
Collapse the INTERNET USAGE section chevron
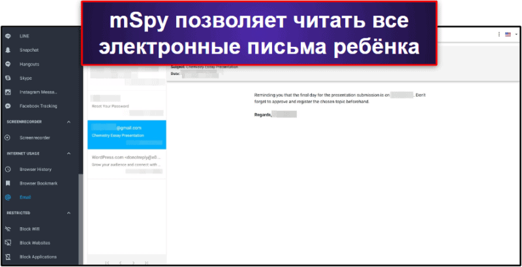69,153
